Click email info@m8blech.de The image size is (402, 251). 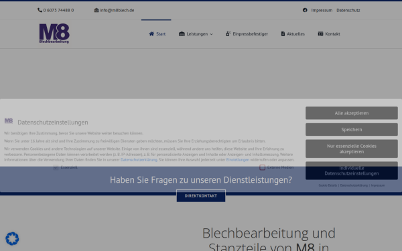coord(117,10)
